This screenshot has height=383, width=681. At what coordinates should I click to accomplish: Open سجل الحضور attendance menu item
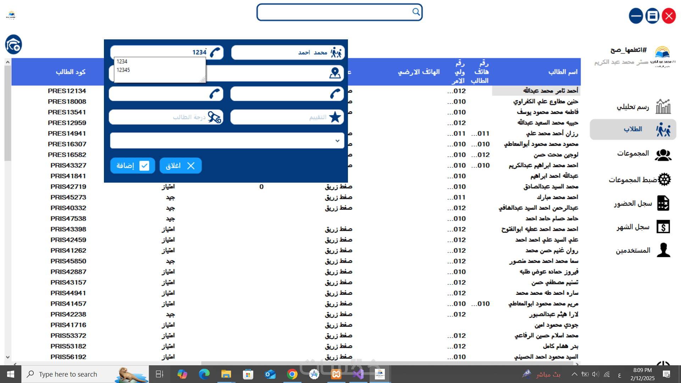(x=633, y=203)
